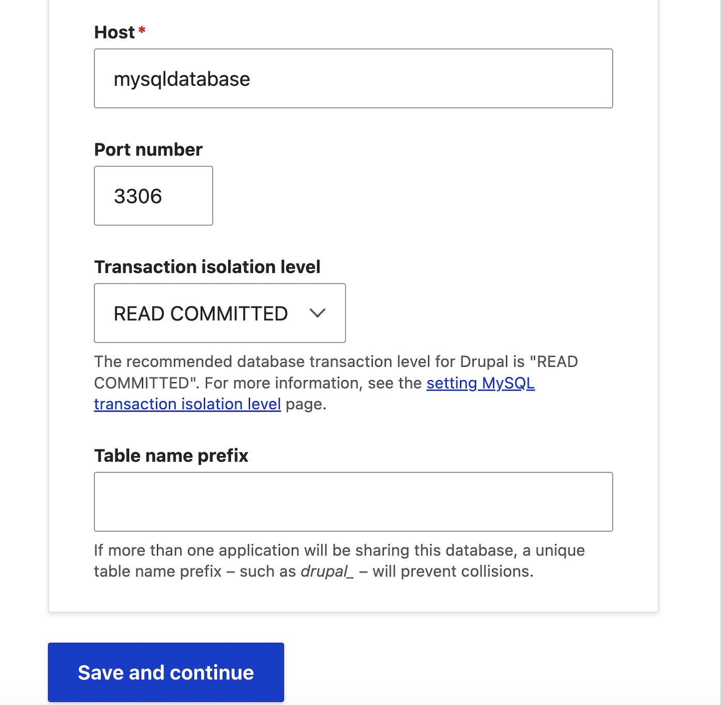Click the Save and continue button
Image resolution: width=723 pixels, height=705 pixels.
click(x=165, y=672)
